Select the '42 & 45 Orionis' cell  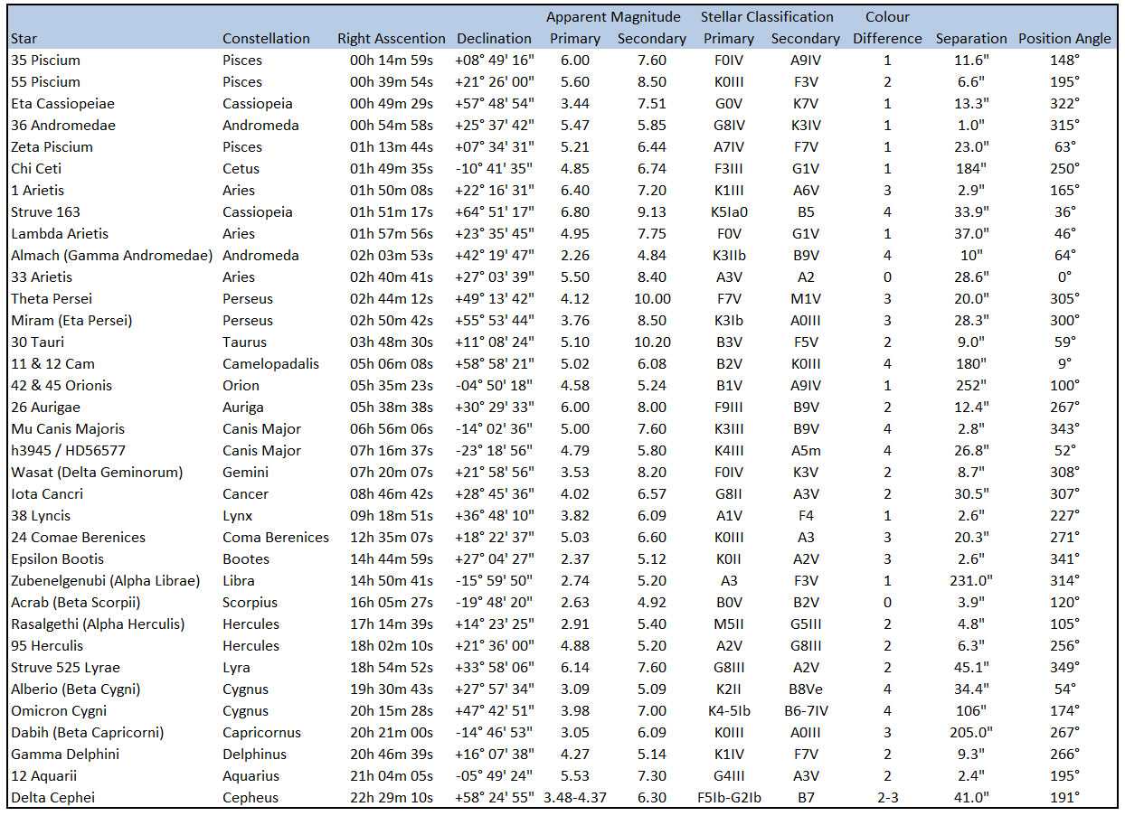[x=61, y=386]
